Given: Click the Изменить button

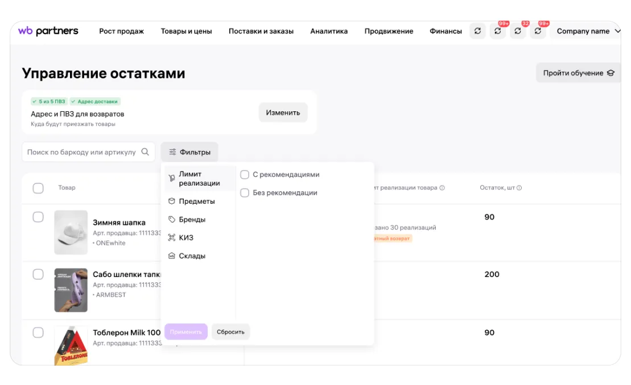Looking at the screenshot, I should [x=283, y=112].
